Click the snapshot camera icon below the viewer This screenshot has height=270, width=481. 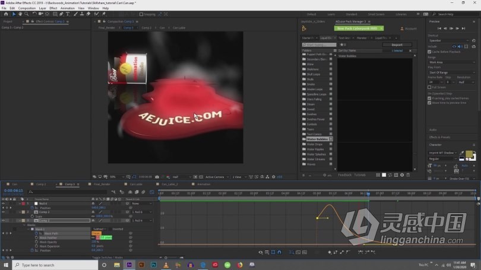pos(157,177)
